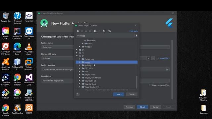Expand the Public folder

pos(82,43)
